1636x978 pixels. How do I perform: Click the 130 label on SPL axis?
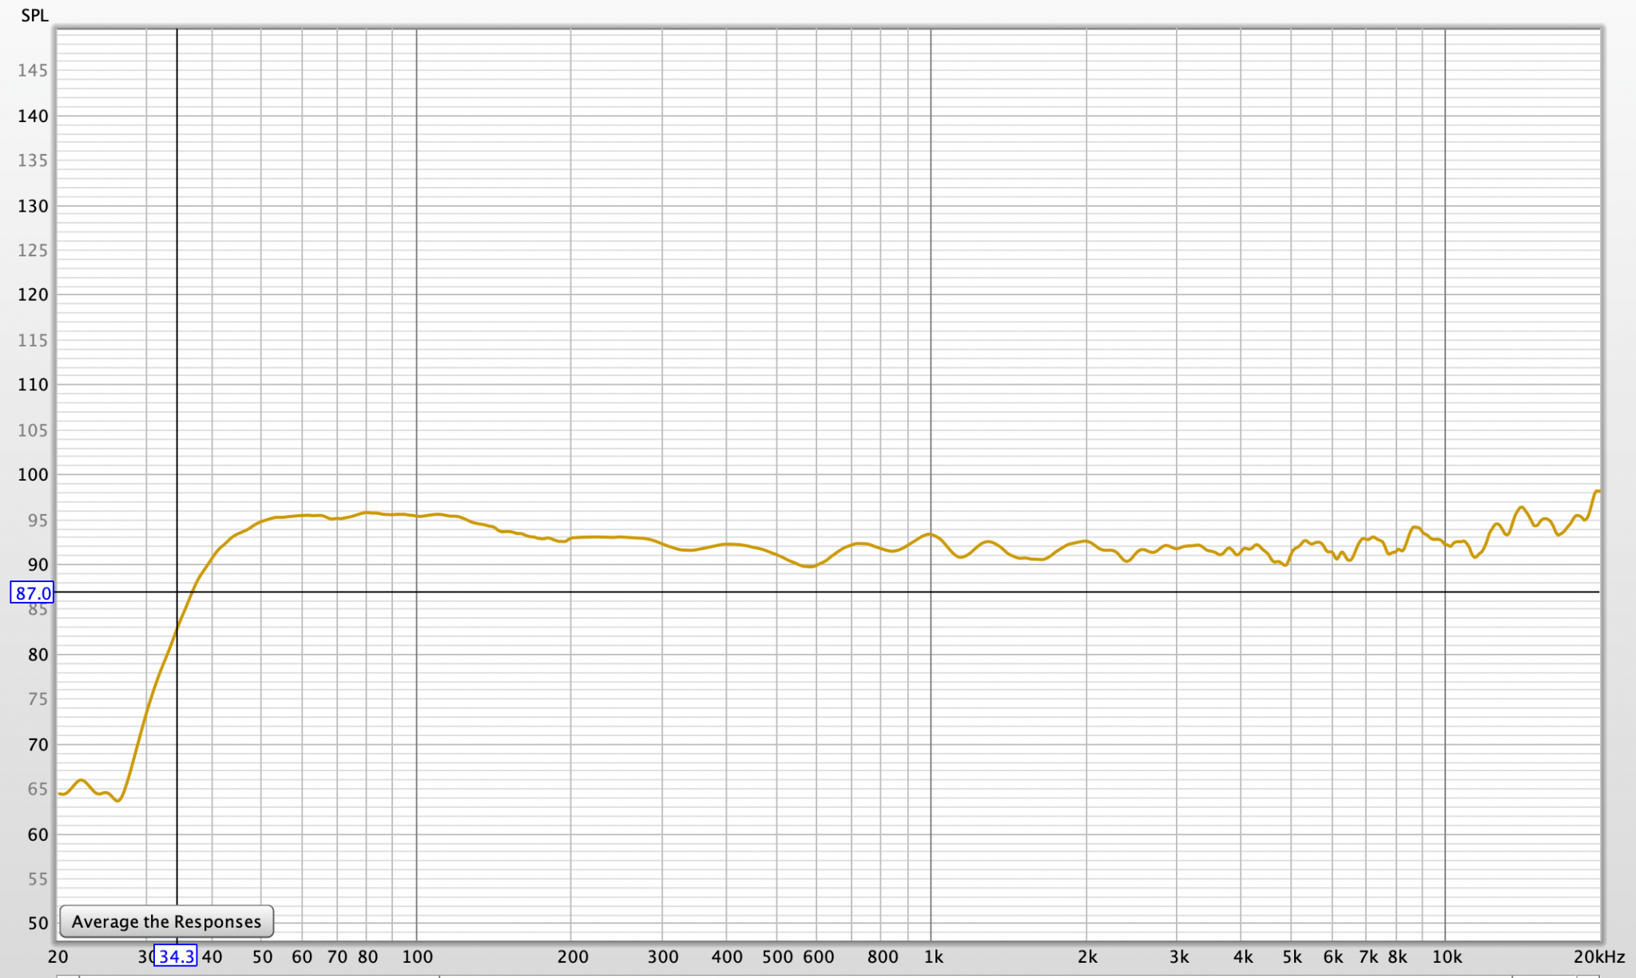[33, 206]
